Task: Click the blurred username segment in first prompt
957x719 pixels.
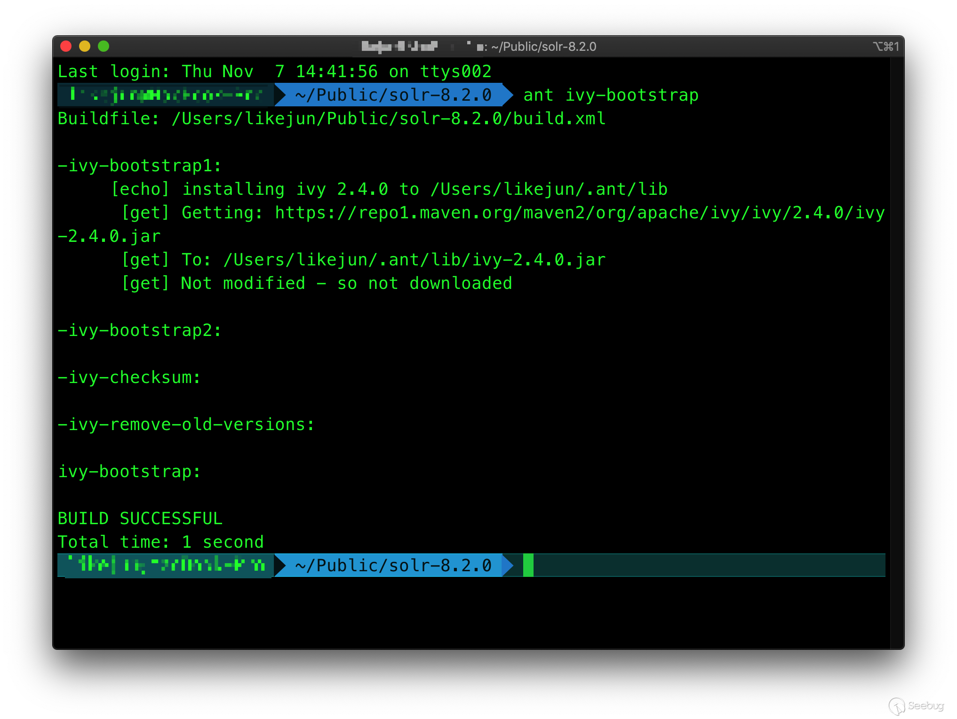Action: point(165,95)
